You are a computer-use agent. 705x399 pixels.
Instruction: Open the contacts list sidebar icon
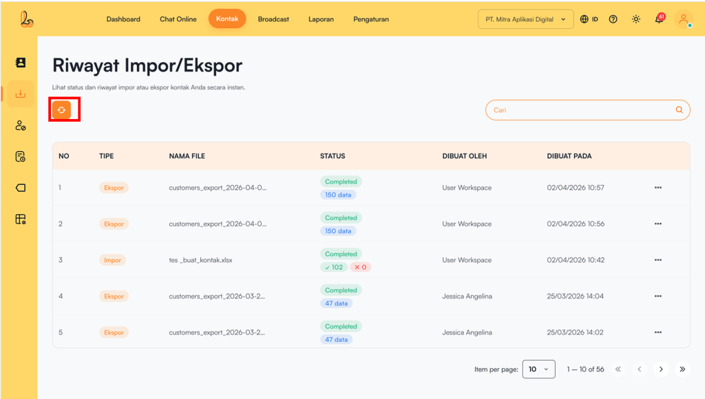pyautogui.click(x=21, y=63)
